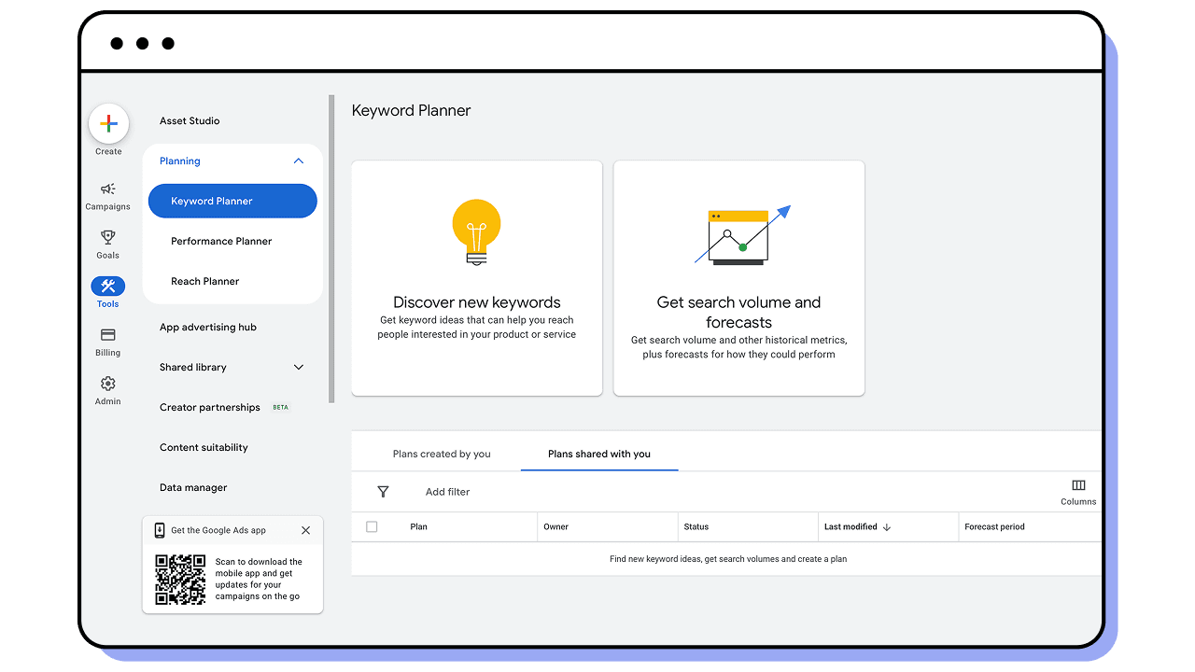Click the Google Ads app icon
The width and height of the screenshot is (1195, 672).
click(159, 530)
